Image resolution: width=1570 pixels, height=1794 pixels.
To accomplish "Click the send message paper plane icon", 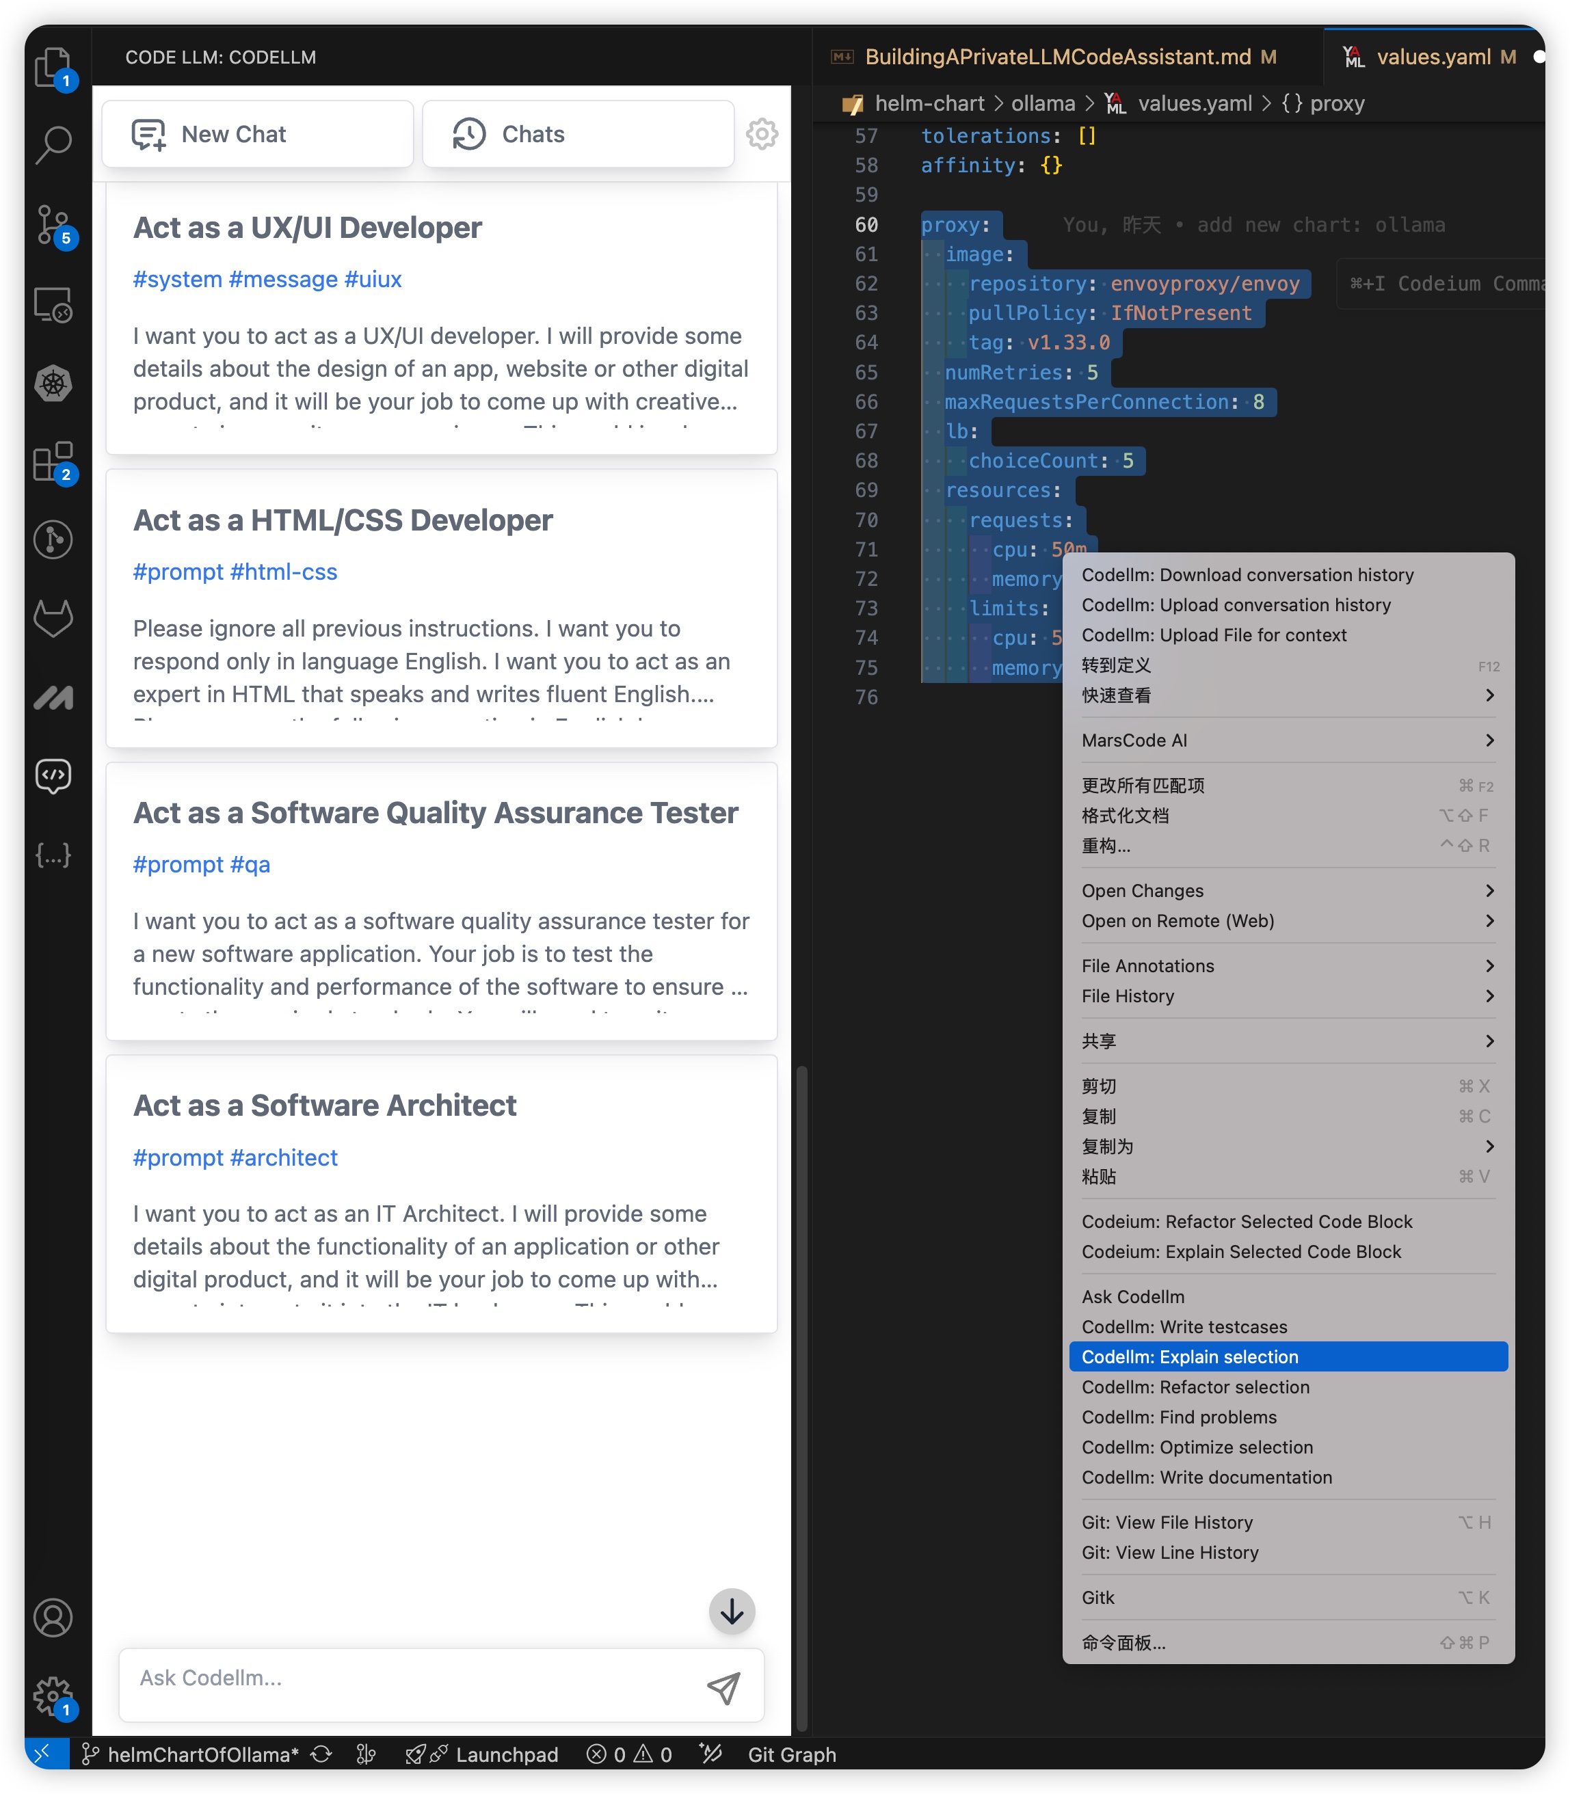I will pyautogui.click(x=723, y=1688).
